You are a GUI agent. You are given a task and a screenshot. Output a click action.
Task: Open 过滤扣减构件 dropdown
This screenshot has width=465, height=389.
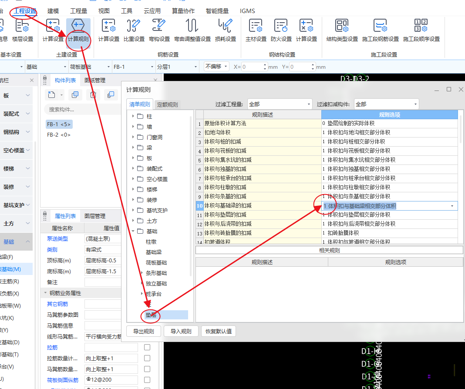[386, 104]
